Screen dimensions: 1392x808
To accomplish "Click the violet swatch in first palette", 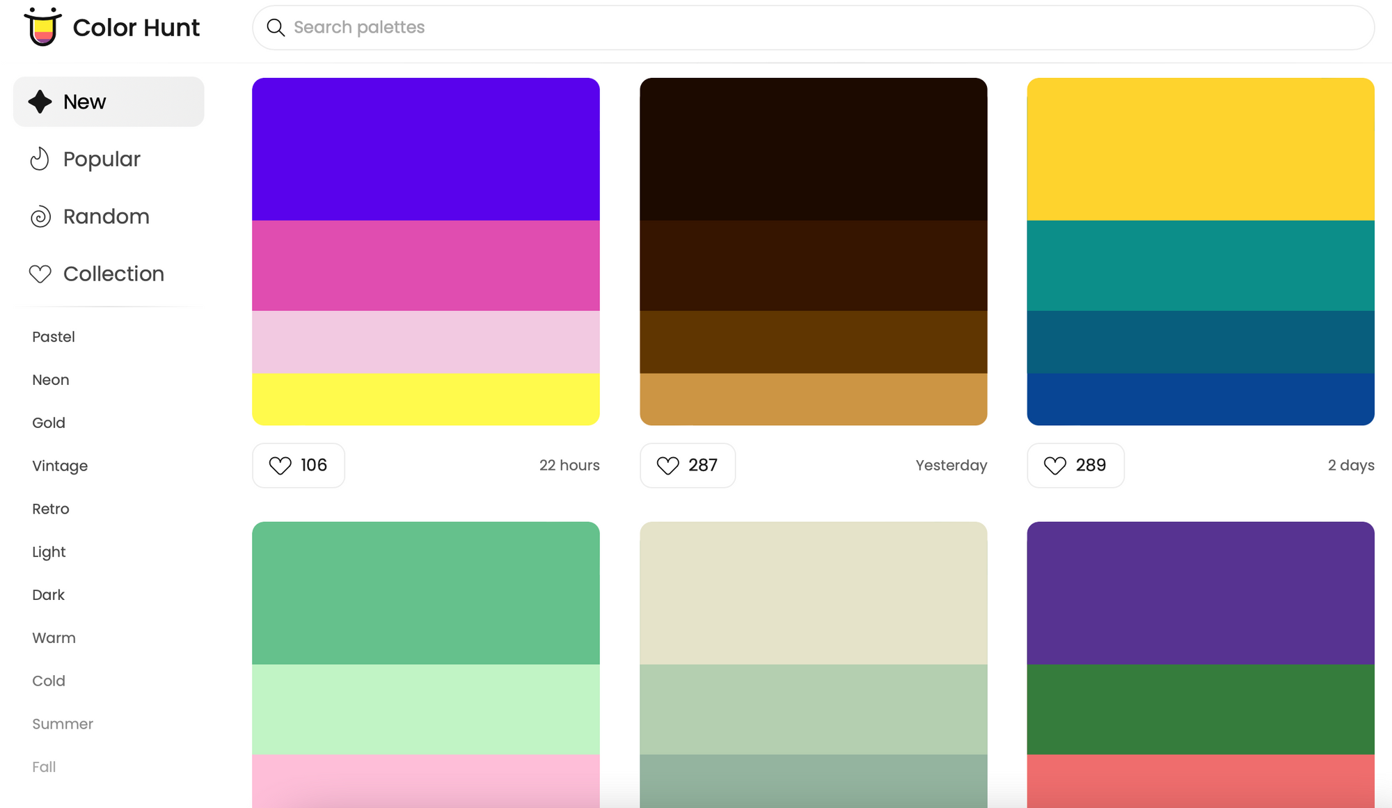I will 425,149.
